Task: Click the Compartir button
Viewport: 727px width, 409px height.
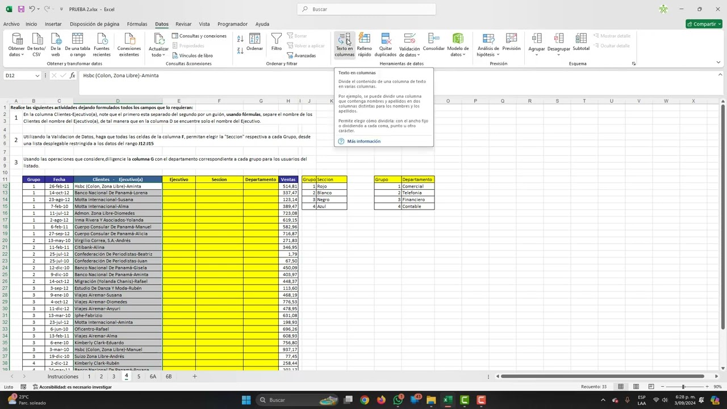Action: pos(704,24)
